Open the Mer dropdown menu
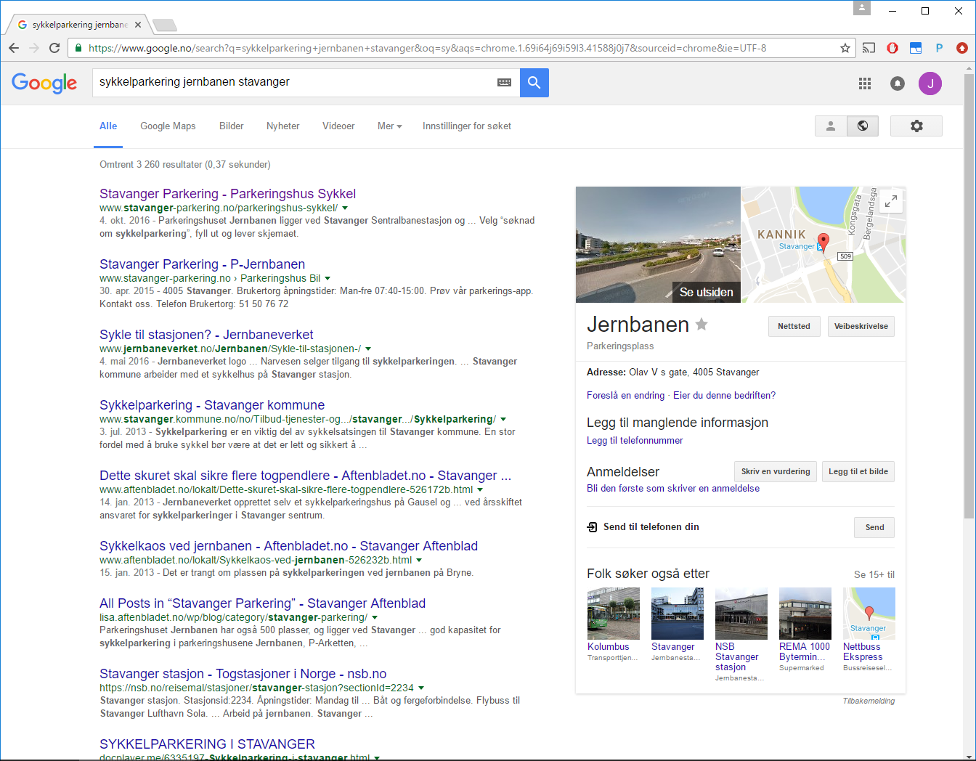Image resolution: width=976 pixels, height=761 pixels. tap(390, 126)
